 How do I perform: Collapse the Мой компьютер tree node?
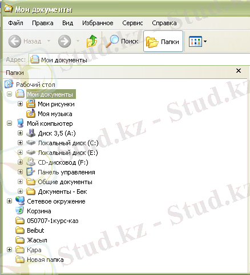click(9, 123)
